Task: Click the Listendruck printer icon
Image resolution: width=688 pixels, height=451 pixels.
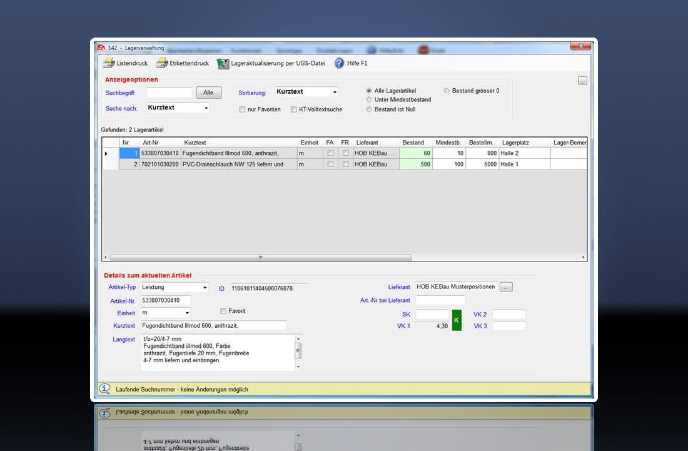Action: (108, 63)
